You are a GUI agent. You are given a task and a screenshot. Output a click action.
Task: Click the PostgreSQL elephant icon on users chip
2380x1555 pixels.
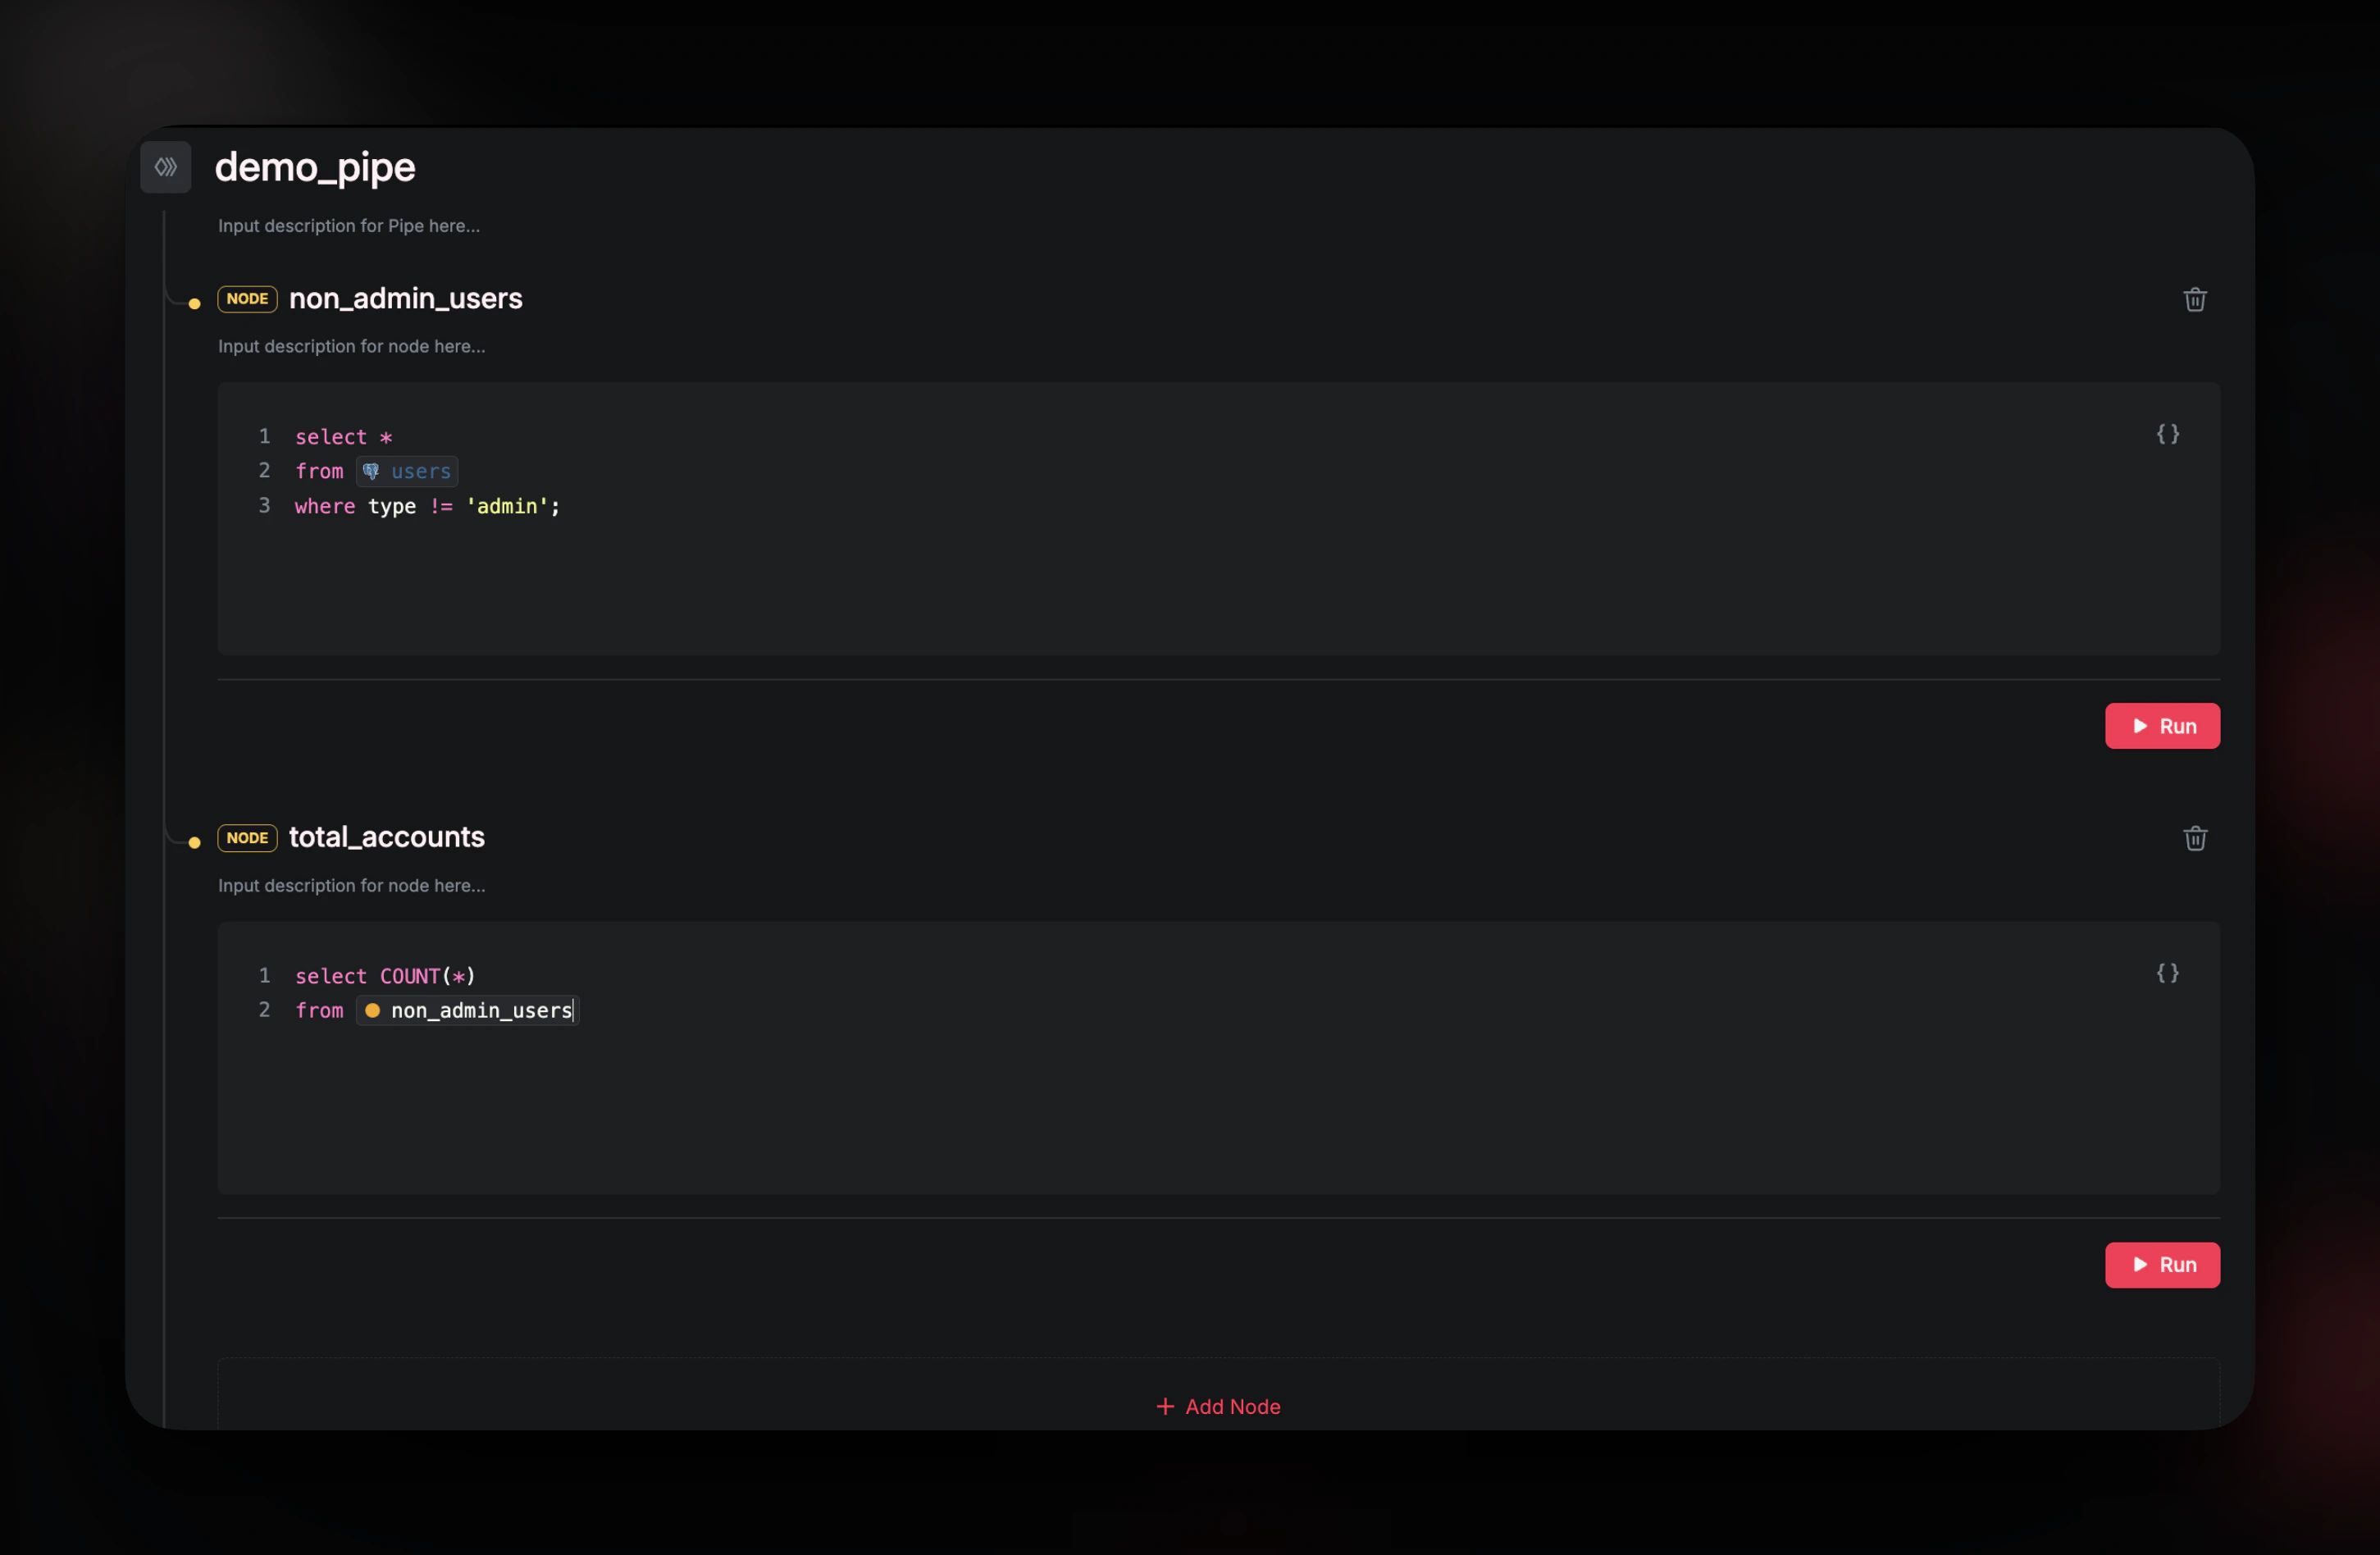point(372,471)
